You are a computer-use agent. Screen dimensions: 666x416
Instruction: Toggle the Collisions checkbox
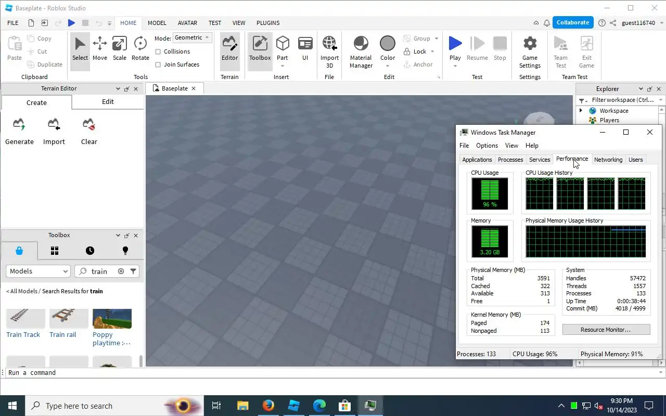(158, 51)
